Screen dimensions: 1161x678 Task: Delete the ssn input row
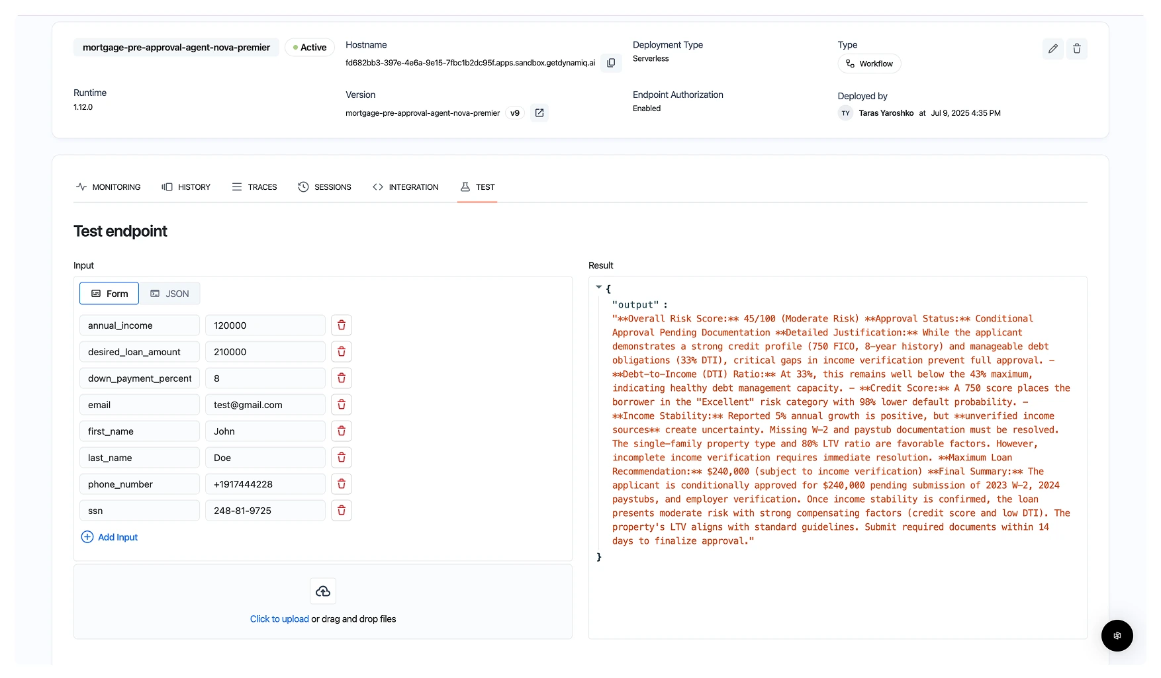point(342,511)
